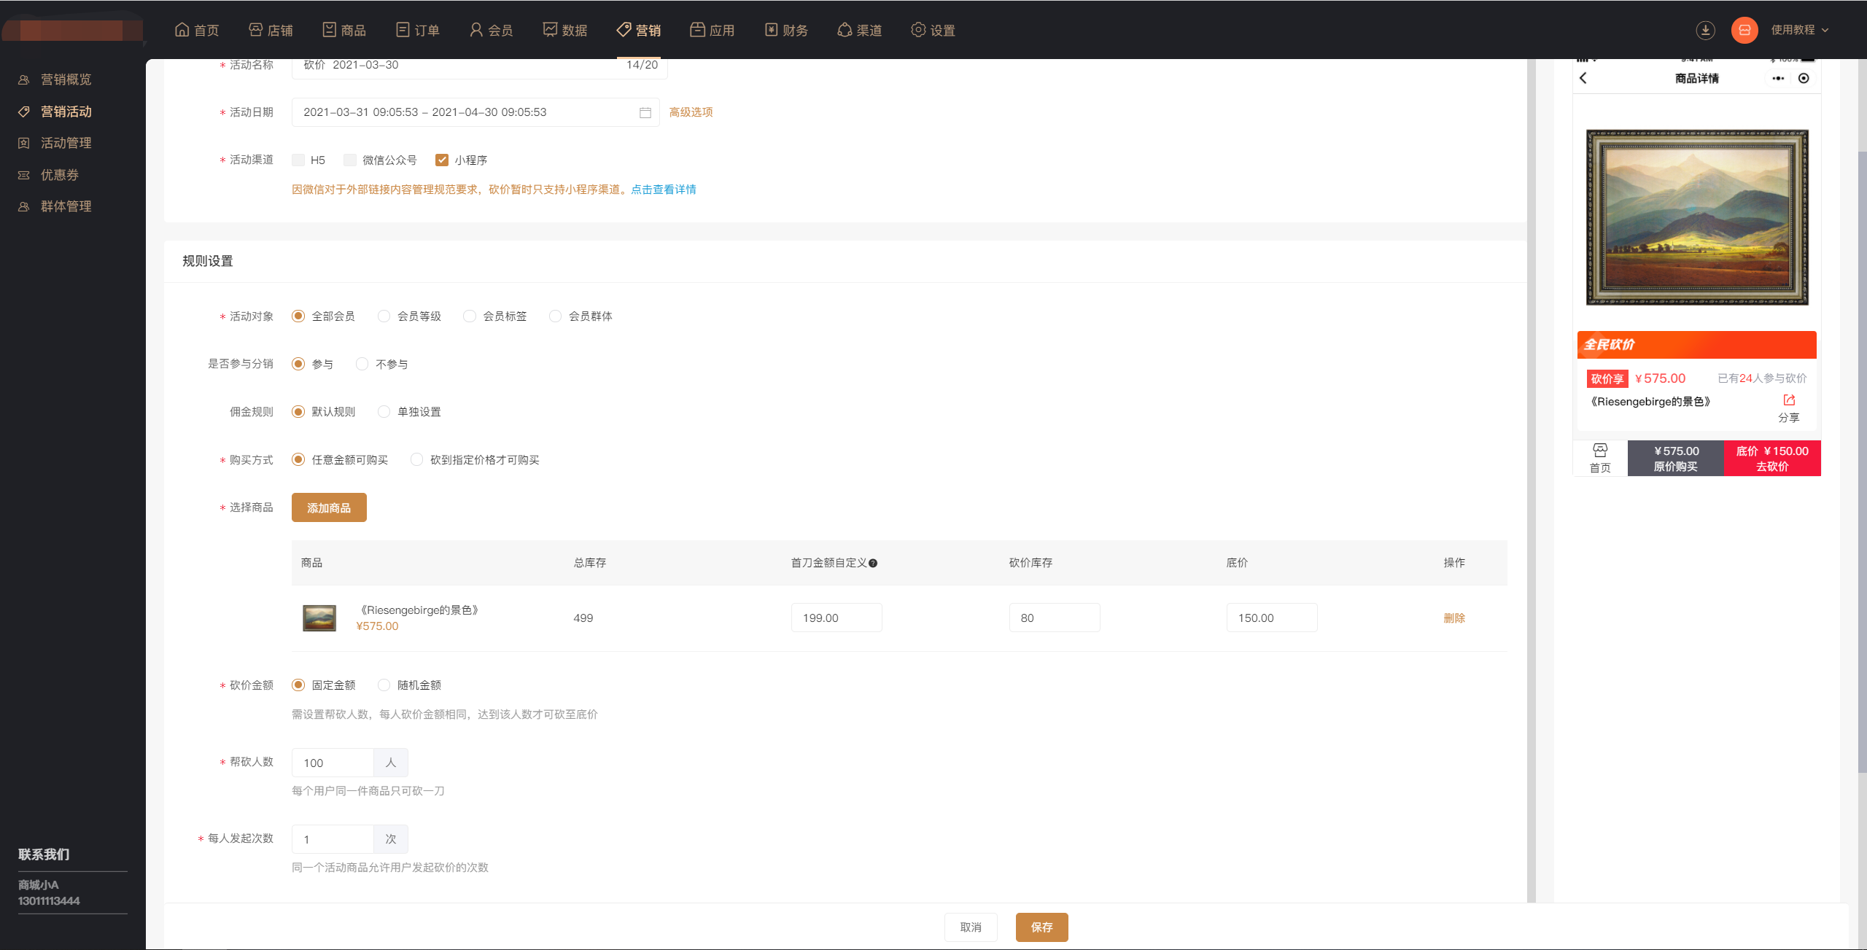Click the back arrow in phone preview
This screenshot has width=1867, height=950.
coord(1583,78)
